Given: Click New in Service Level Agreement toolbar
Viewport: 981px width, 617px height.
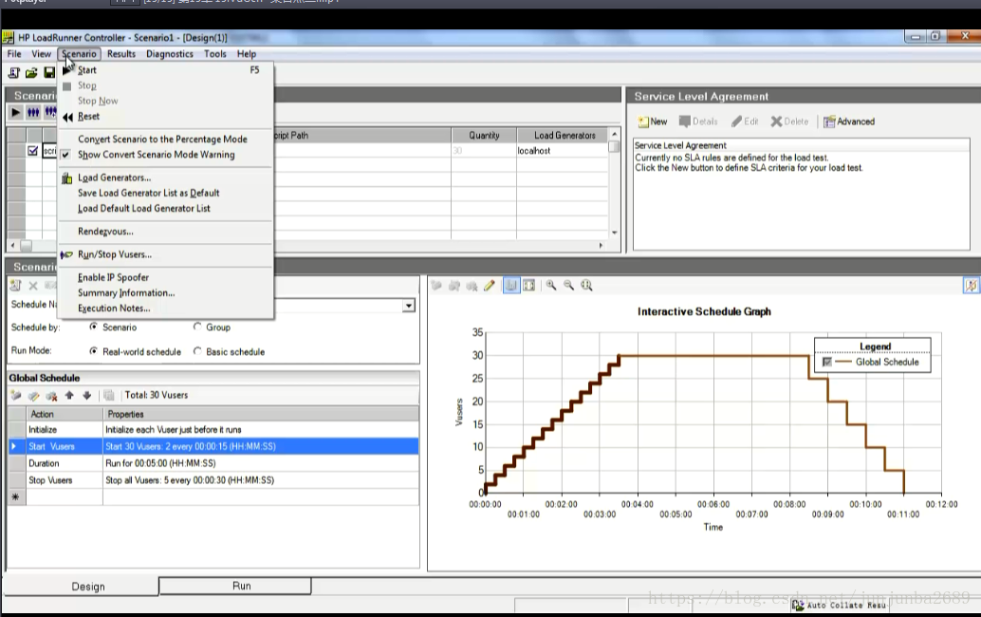Looking at the screenshot, I should 653,122.
